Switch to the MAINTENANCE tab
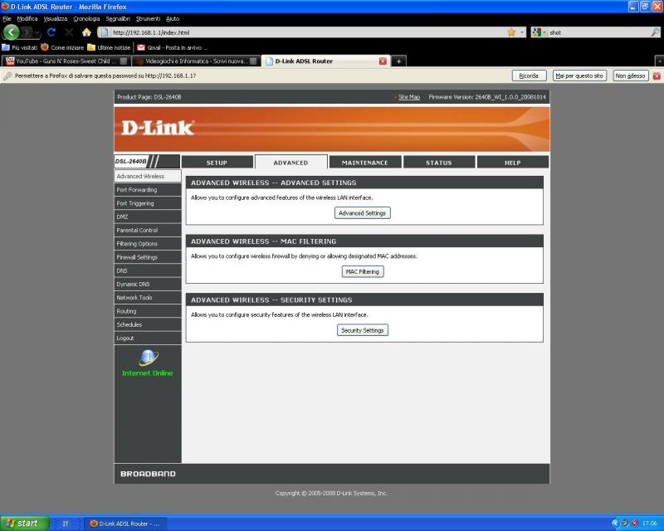Viewport: 664px width, 531px height. tap(364, 163)
